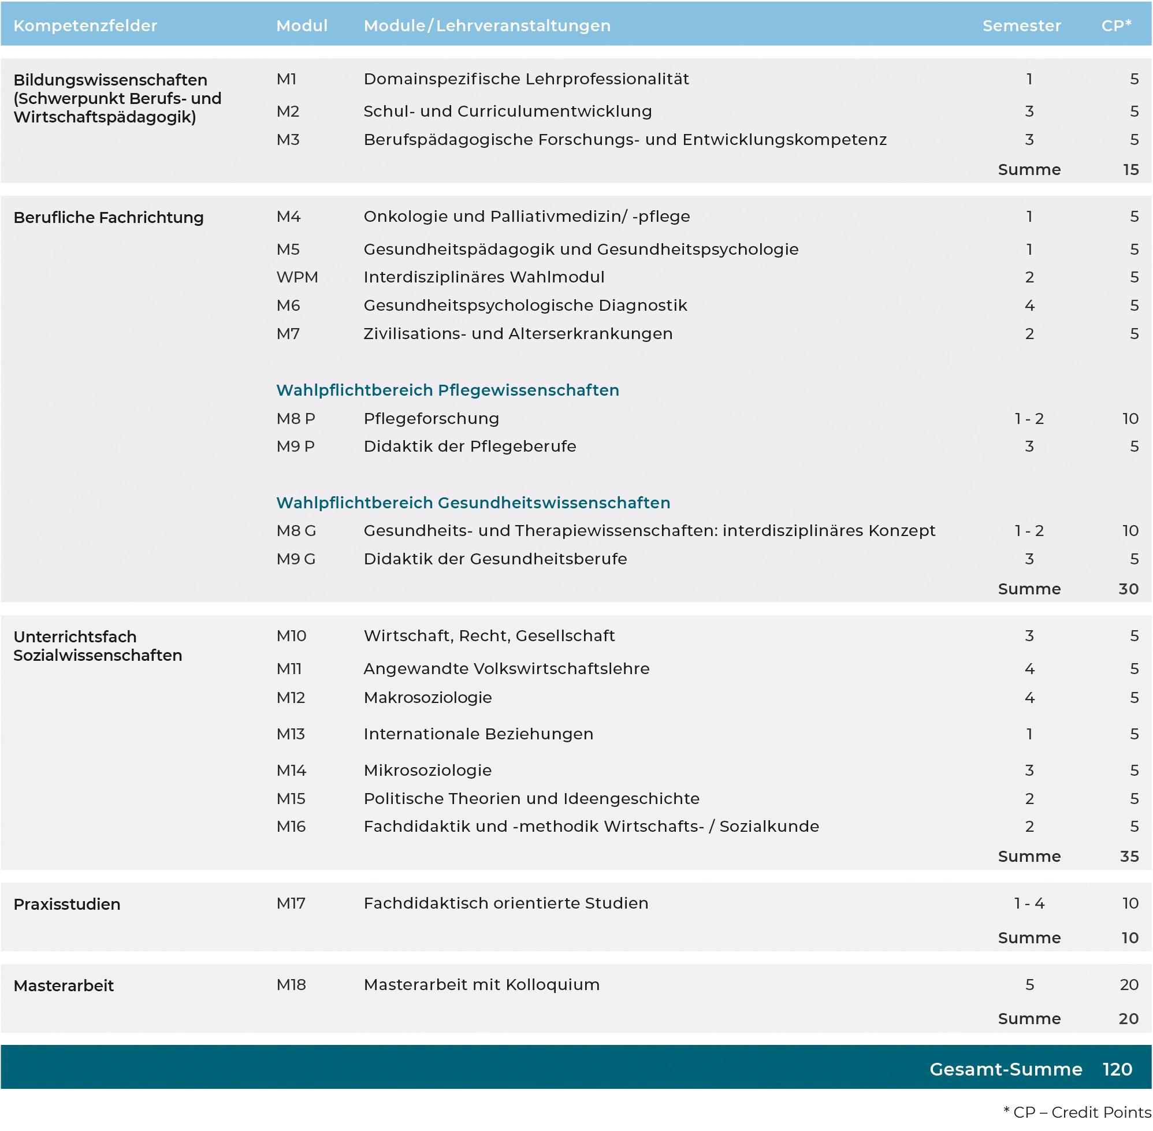The height and width of the screenshot is (1131, 1153).
Task: Select the Wahlpflichtbereich Gesundheitswissenschaften heading
Action: [473, 503]
